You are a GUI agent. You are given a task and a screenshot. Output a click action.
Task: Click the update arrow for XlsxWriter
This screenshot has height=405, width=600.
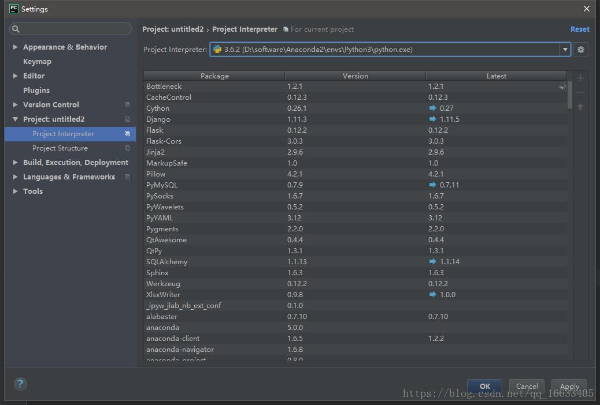tap(432, 295)
